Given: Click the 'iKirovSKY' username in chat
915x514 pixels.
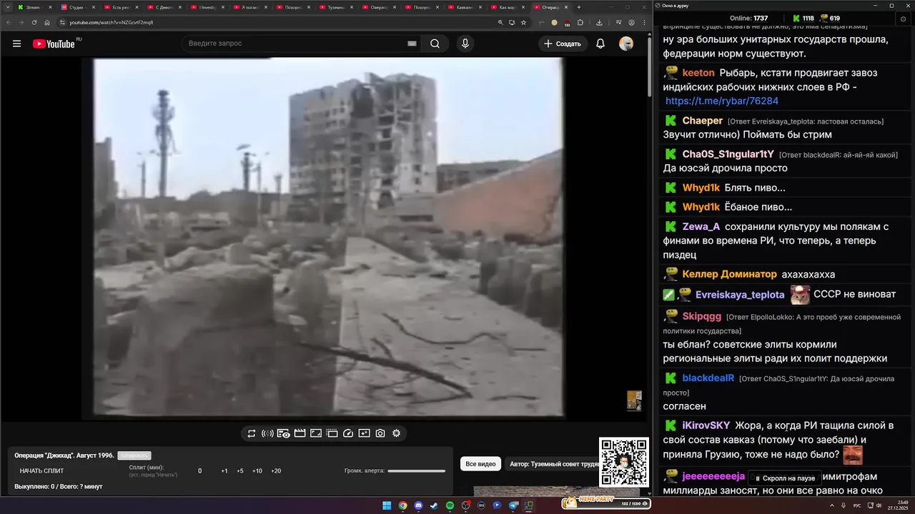Looking at the screenshot, I should click(x=706, y=425).
